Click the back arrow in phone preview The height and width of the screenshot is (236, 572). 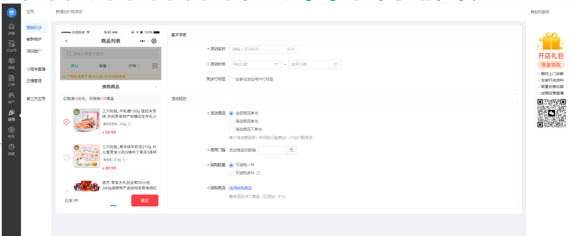(x=66, y=41)
